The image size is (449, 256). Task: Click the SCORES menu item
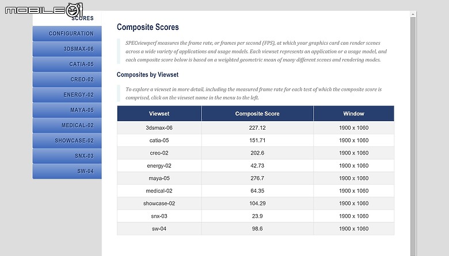pos(82,18)
